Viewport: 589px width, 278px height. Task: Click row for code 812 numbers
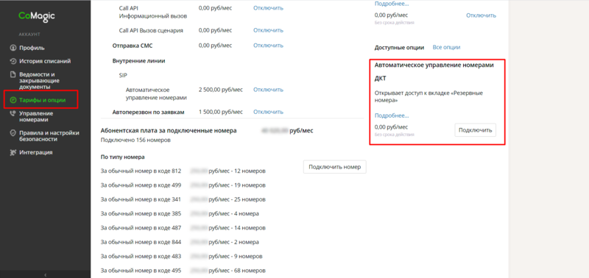(183, 171)
